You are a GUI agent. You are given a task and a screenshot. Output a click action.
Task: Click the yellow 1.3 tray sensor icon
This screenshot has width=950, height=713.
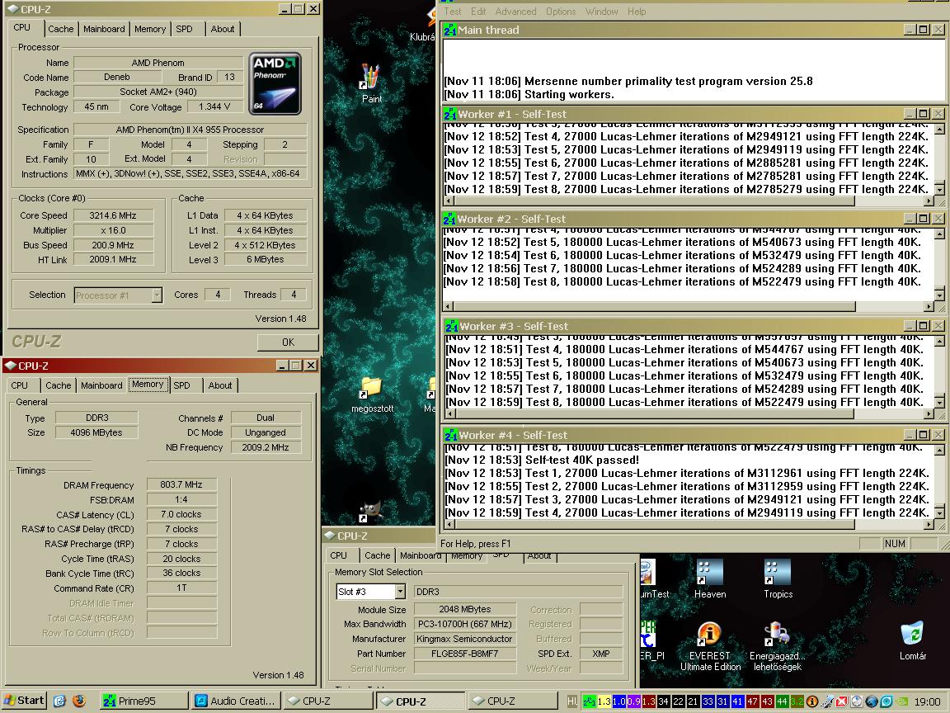point(604,701)
